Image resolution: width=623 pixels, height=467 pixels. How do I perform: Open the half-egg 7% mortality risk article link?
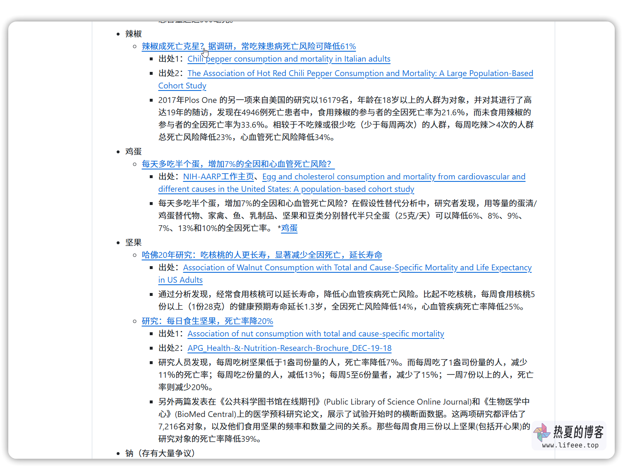click(237, 164)
